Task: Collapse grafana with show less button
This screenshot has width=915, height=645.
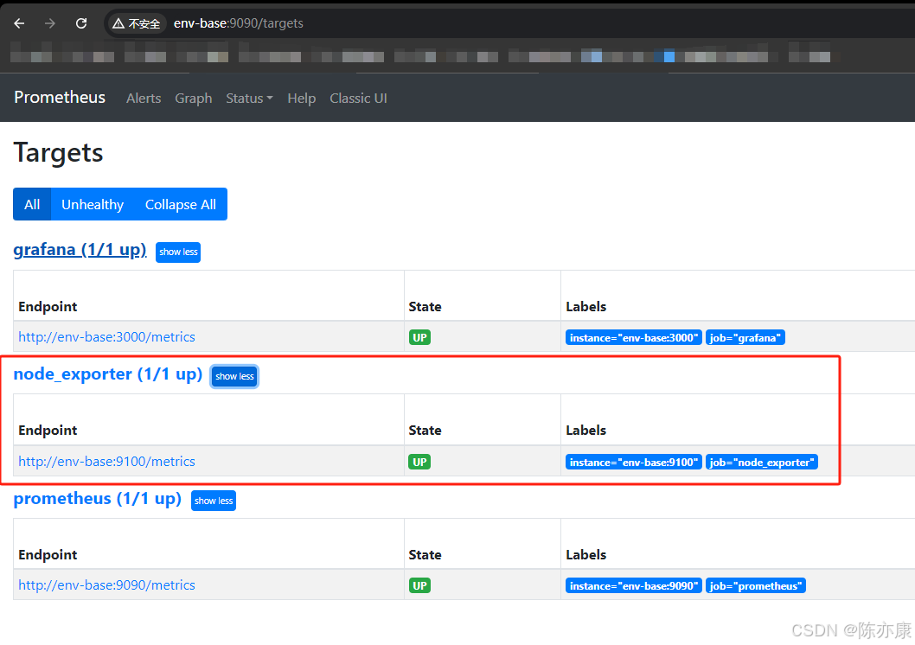Action: pyautogui.click(x=178, y=252)
